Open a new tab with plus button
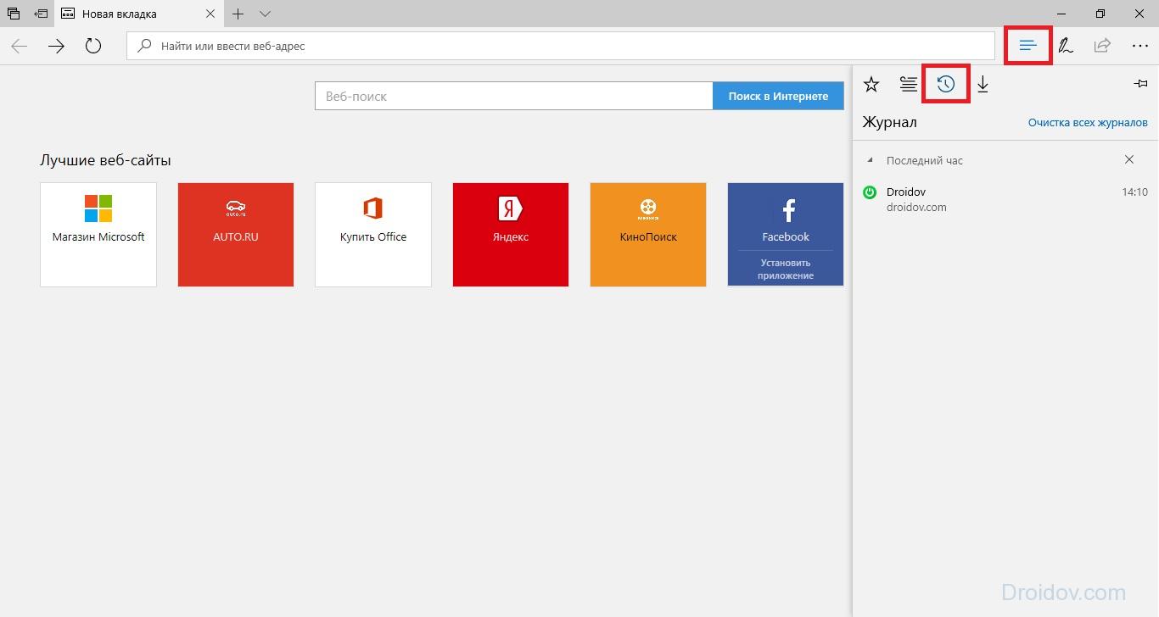 pos(238,14)
